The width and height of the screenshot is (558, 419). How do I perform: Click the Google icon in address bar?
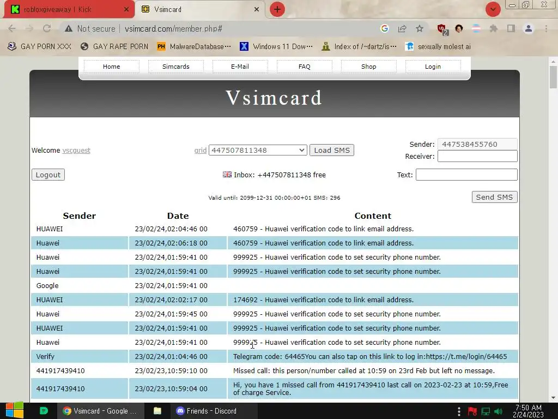point(384,28)
